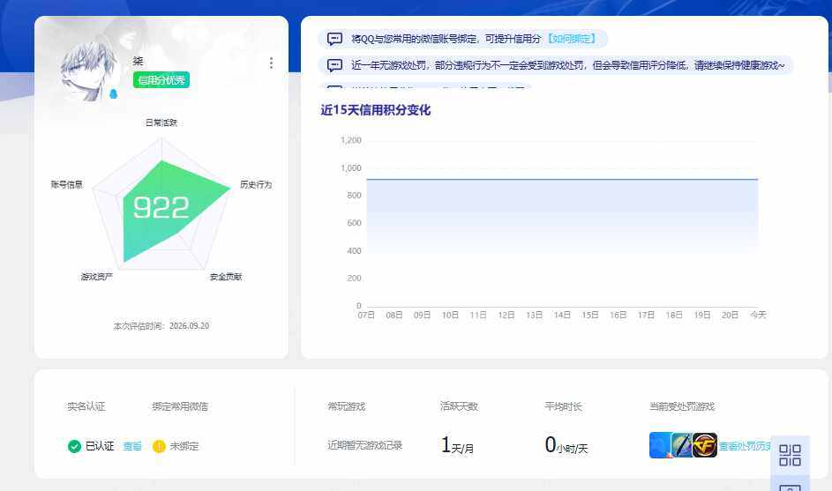
Task: Click the user avatar picture
Action: click(x=88, y=71)
